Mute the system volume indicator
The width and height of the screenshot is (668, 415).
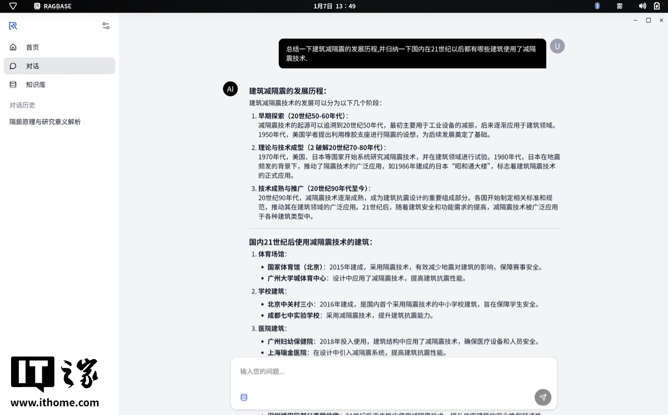click(x=642, y=6)
